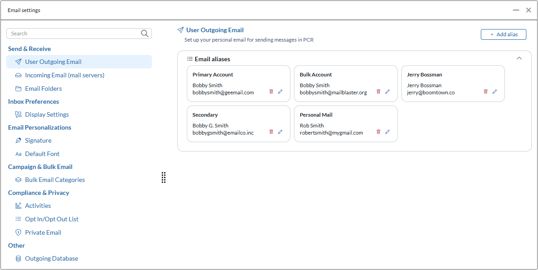Screen dimensions: 538x270
Task: Select the Signature pen icon in sidebar
Action: click(x=18, y=140)
